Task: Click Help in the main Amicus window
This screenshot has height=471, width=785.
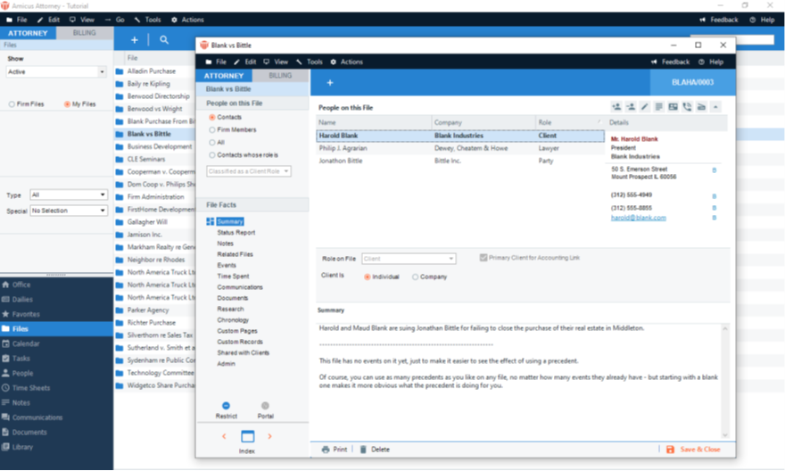Action: (763, 20)
